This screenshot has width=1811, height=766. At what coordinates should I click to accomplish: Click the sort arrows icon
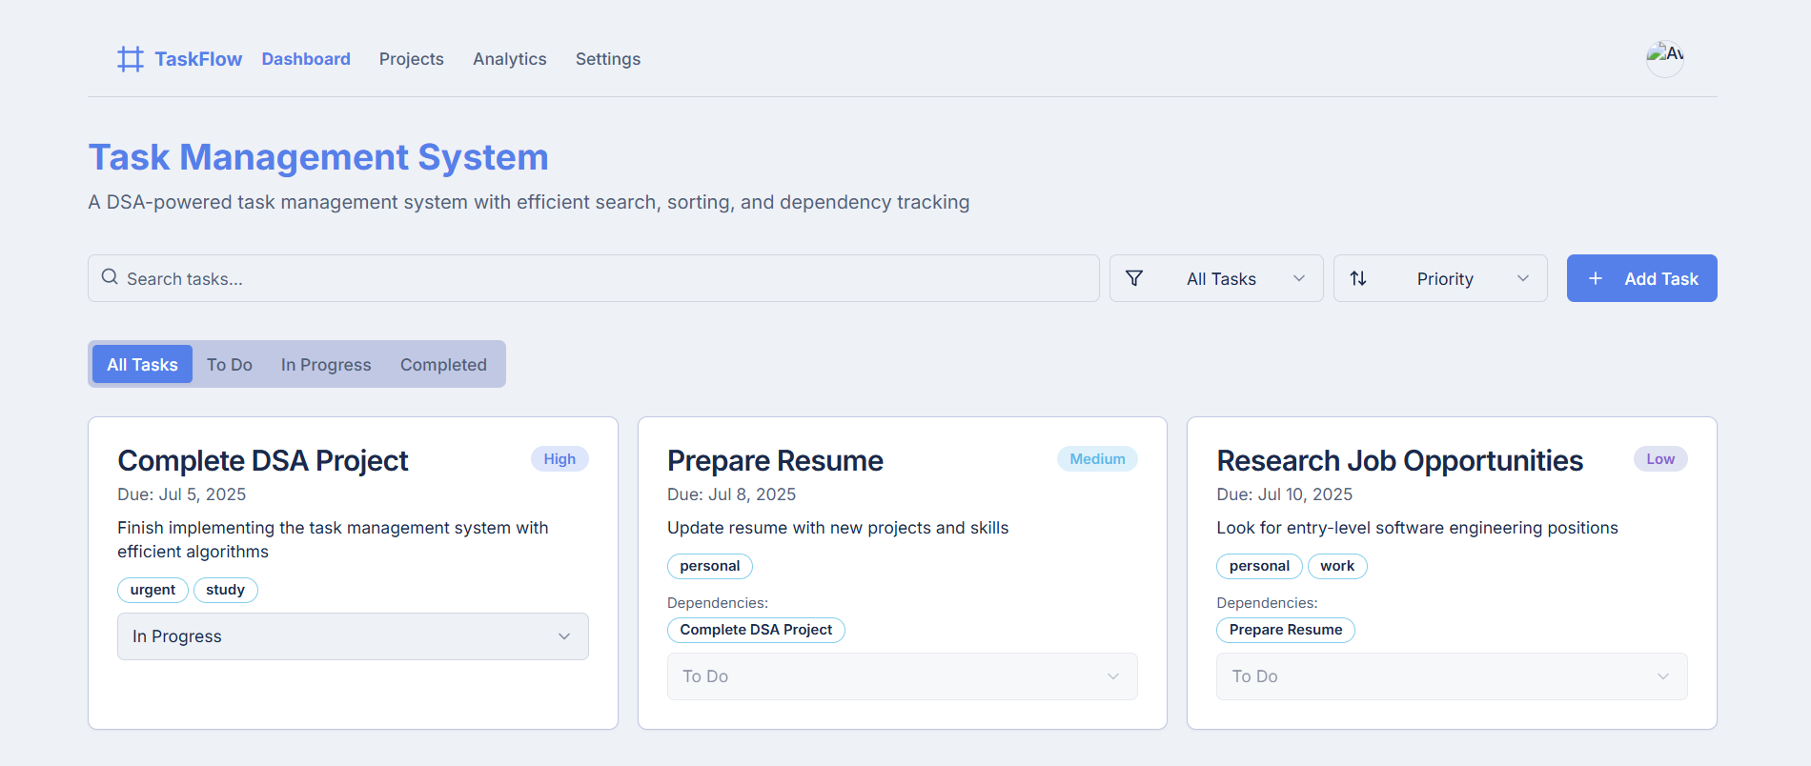click(1358, 278)
